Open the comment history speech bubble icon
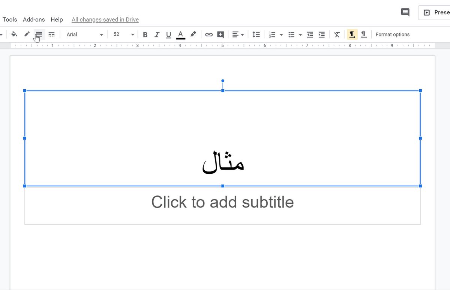The height and width of the screenshot is (290, 450). click(405, 12)
